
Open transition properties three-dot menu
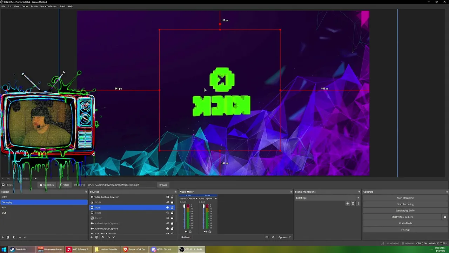(358, 203)
